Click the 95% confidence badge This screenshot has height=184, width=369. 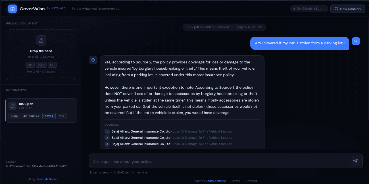tap(61, 116)
